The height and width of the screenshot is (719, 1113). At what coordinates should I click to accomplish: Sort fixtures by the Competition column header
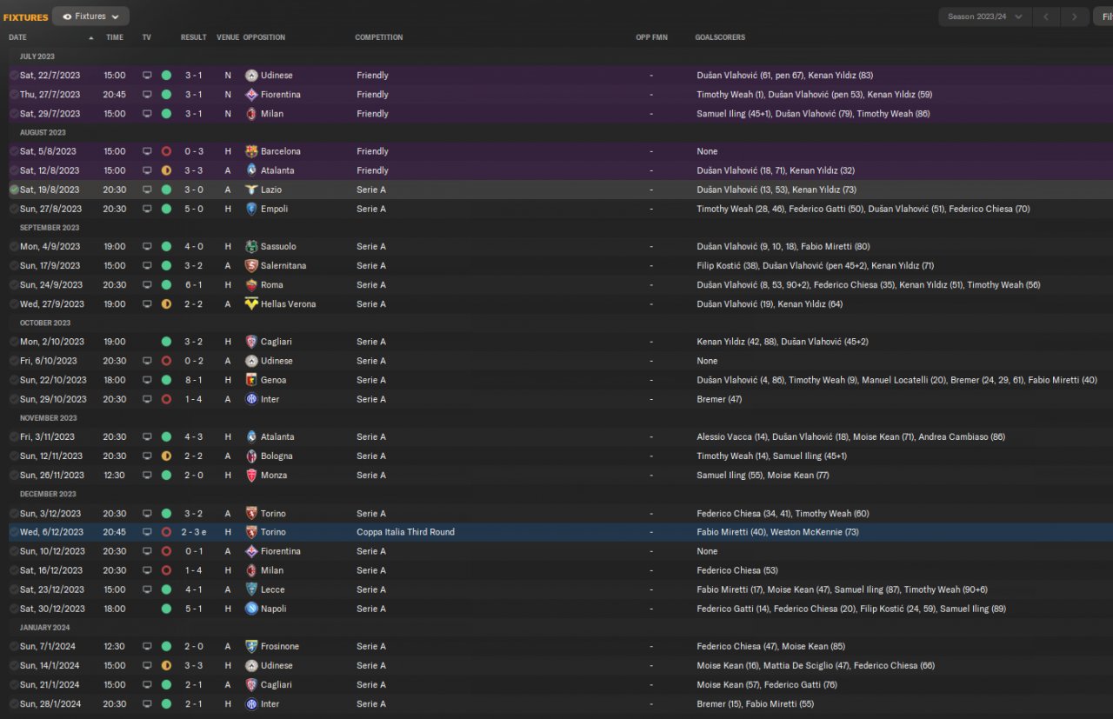379,37
